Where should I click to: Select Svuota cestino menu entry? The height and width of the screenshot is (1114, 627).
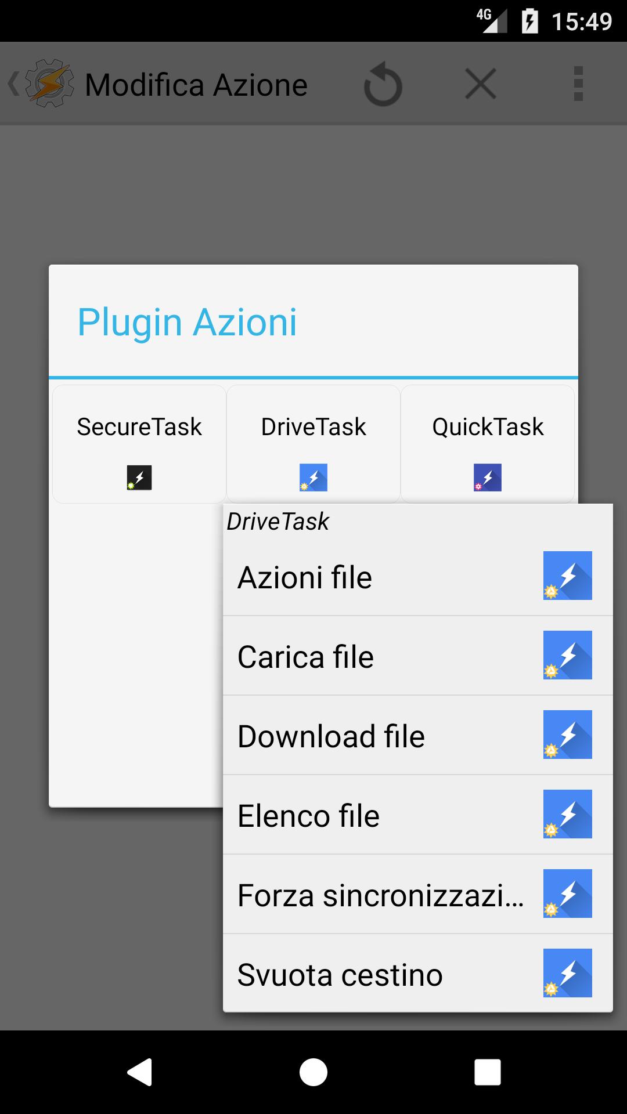[x=418, y=974]
